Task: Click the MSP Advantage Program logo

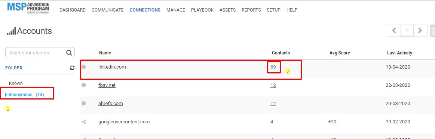Action: tap(28, 8)
